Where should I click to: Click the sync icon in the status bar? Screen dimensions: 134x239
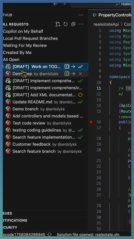point(49,234)
